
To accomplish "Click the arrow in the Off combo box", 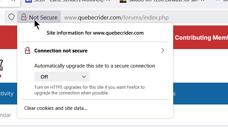I will 84,77.
